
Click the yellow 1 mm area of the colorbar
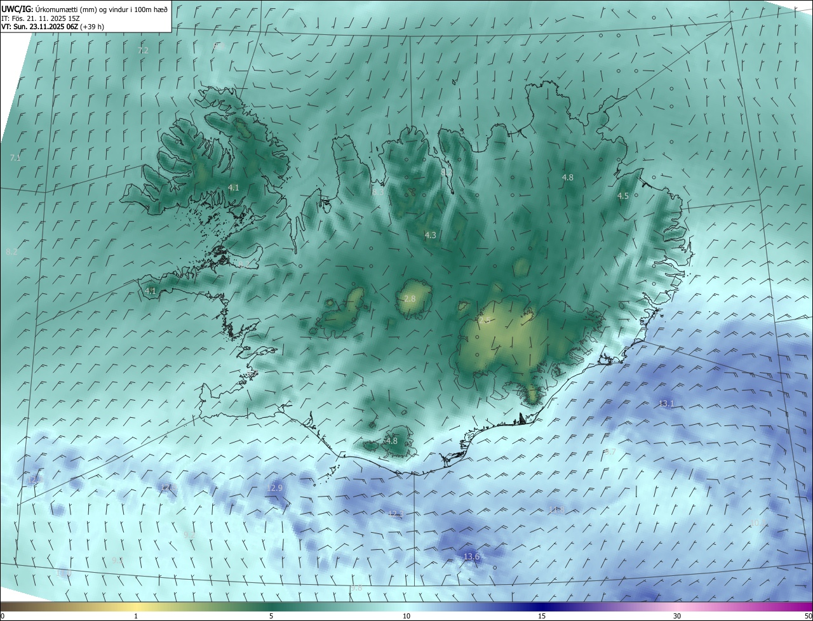pyautogui.click(x=136, y=606)
